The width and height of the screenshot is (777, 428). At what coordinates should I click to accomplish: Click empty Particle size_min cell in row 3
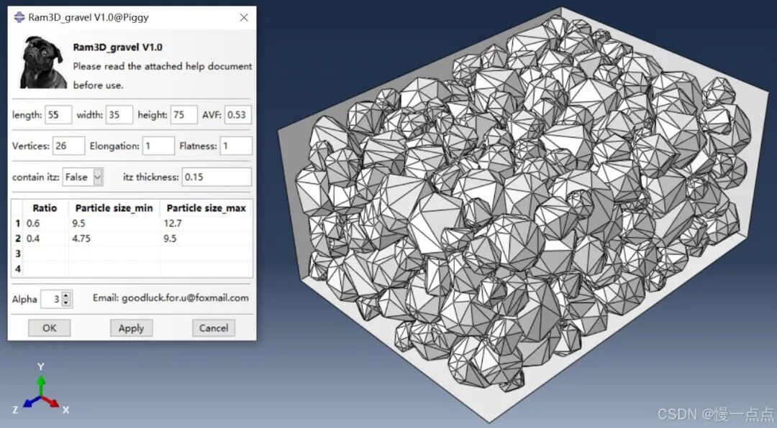114,253
